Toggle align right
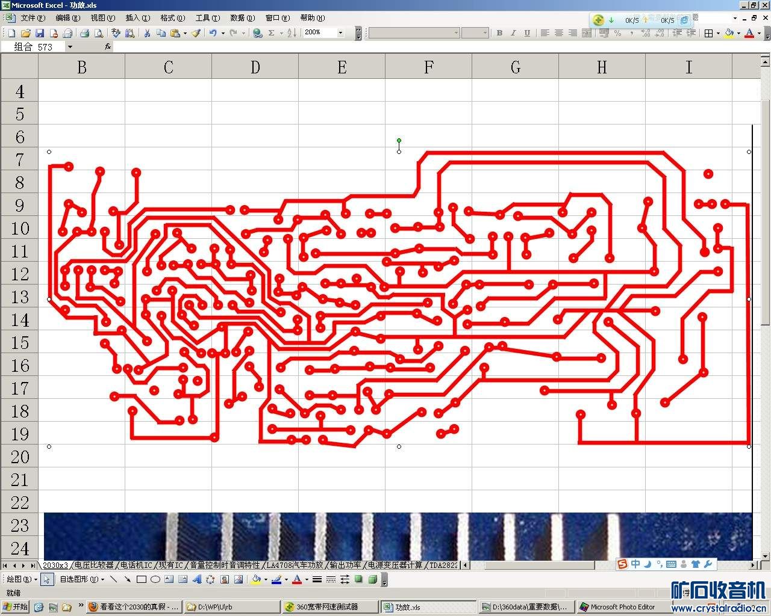Viewport: 771px width, 616px height. (x=573, y=33)
